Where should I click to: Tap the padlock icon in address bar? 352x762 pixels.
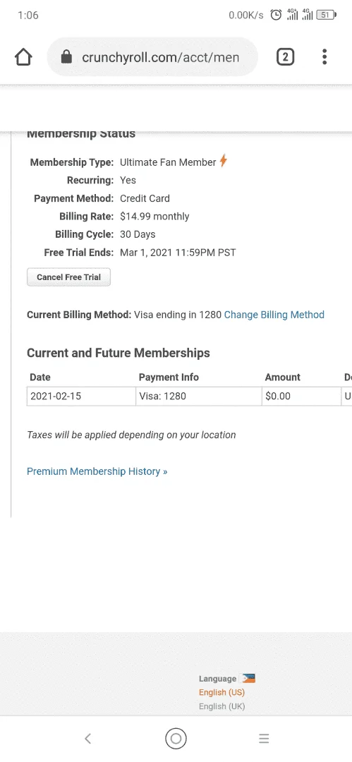pyautogui.click(x=66, y=57)
